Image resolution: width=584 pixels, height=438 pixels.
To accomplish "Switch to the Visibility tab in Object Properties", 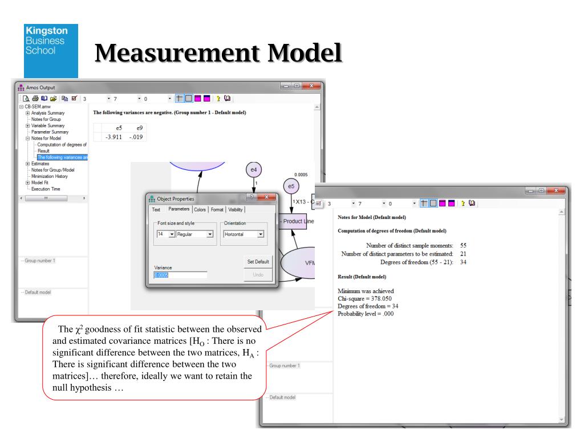I will pos(236,210).
